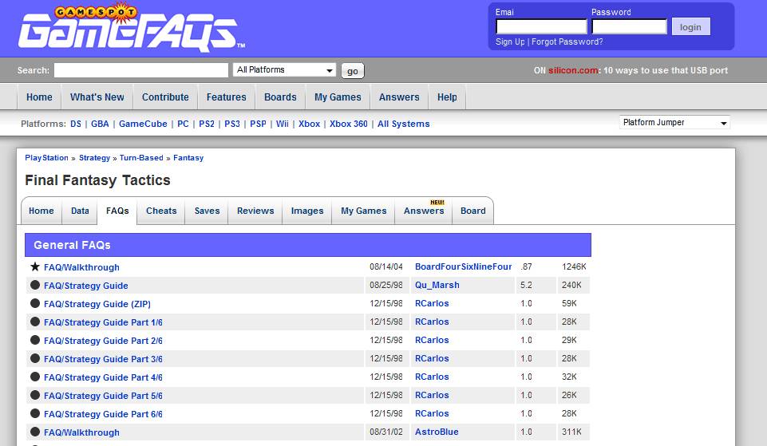The height and width of the screenshot is (446, 767).
Task: Go to the Xbox platform link
Action: 309,124
